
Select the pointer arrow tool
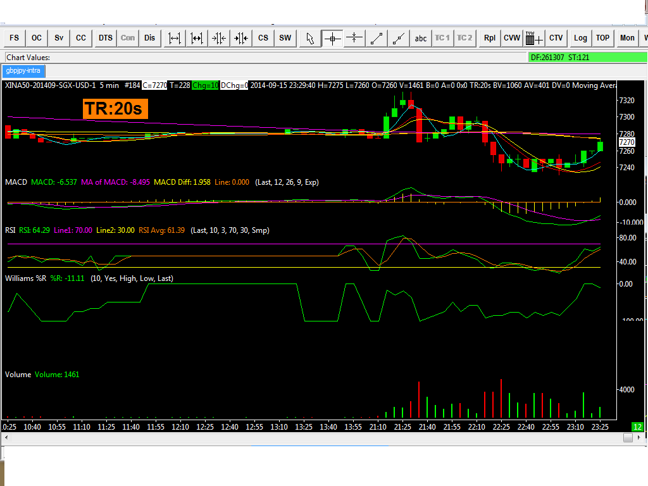[x=310, y=38]
